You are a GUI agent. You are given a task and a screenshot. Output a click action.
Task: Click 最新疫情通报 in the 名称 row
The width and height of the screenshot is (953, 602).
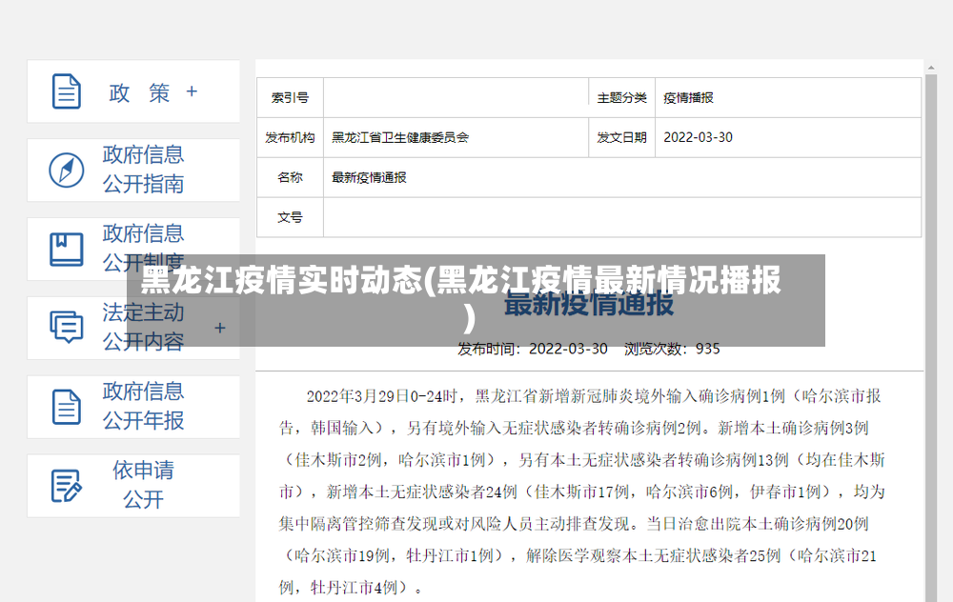click(x=369, y=177)
